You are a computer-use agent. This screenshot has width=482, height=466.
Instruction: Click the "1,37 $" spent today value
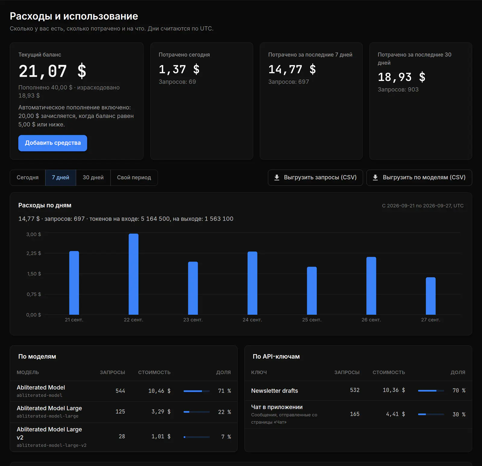coord(179,69)
